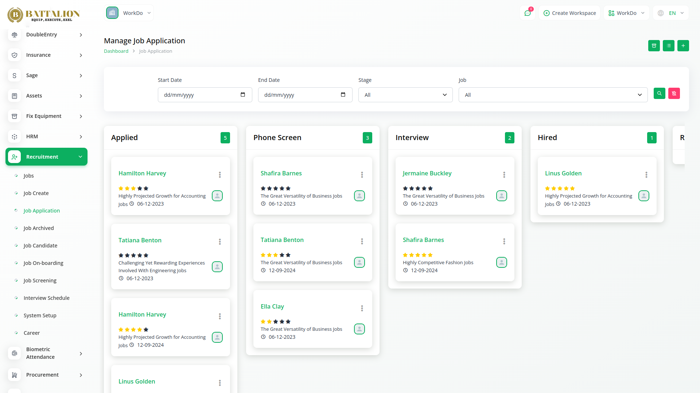The height and width of the screenshot is (393, 700).
Task: Click avatar icon on Linus Golden hired card
Action: tap(643, 196)
